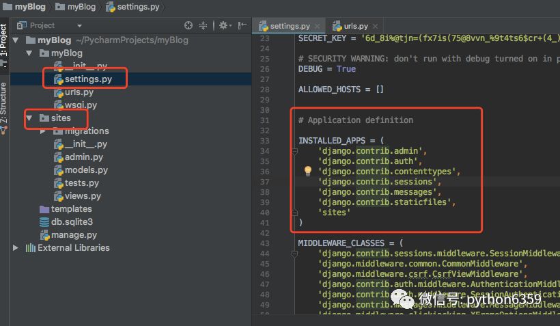Open views.py in the project tree
The image size is (560, 326).
(83, 195)
